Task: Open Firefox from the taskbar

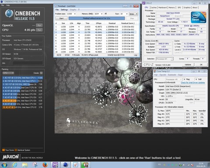Action: tap(45, 165)
